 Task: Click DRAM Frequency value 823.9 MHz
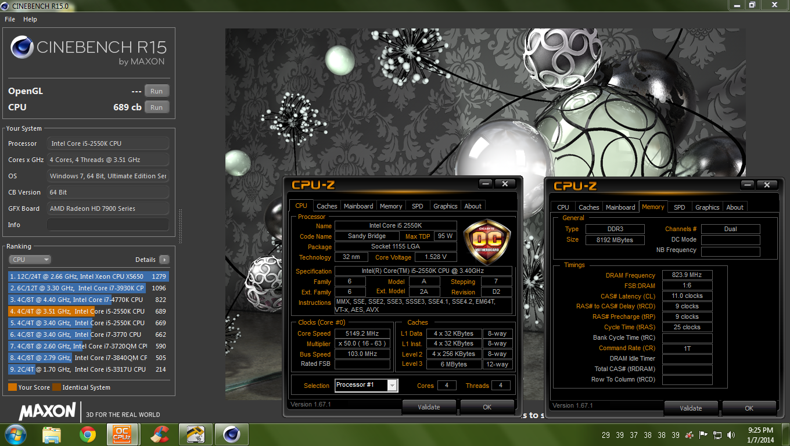(x=687, y=275)
